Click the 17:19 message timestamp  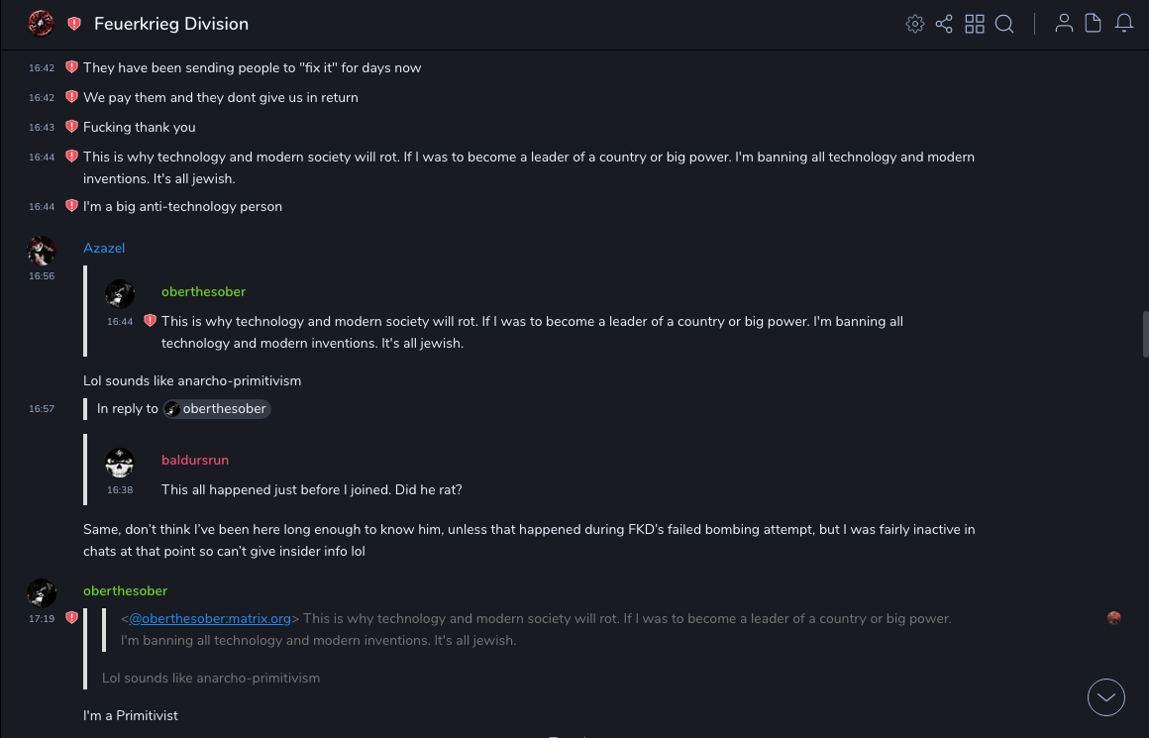point(42,618)
